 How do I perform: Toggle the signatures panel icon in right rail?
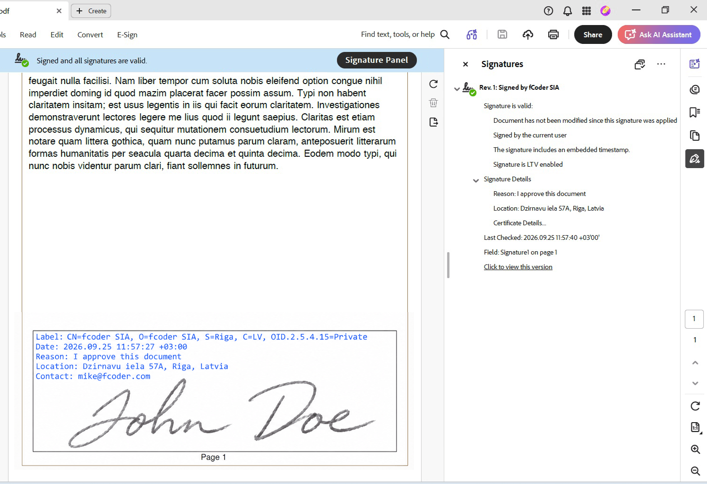pyautogui.click(x=695, y=159)
